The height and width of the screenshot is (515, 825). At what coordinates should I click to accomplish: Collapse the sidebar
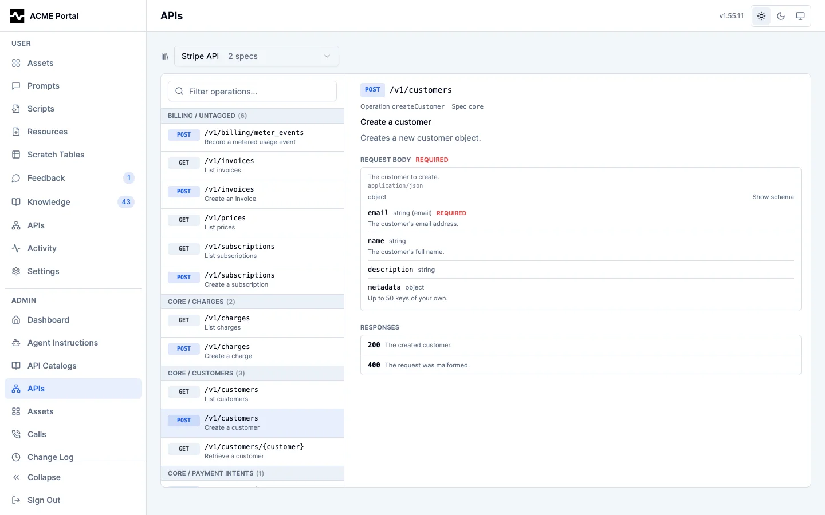tap(73, 477)
